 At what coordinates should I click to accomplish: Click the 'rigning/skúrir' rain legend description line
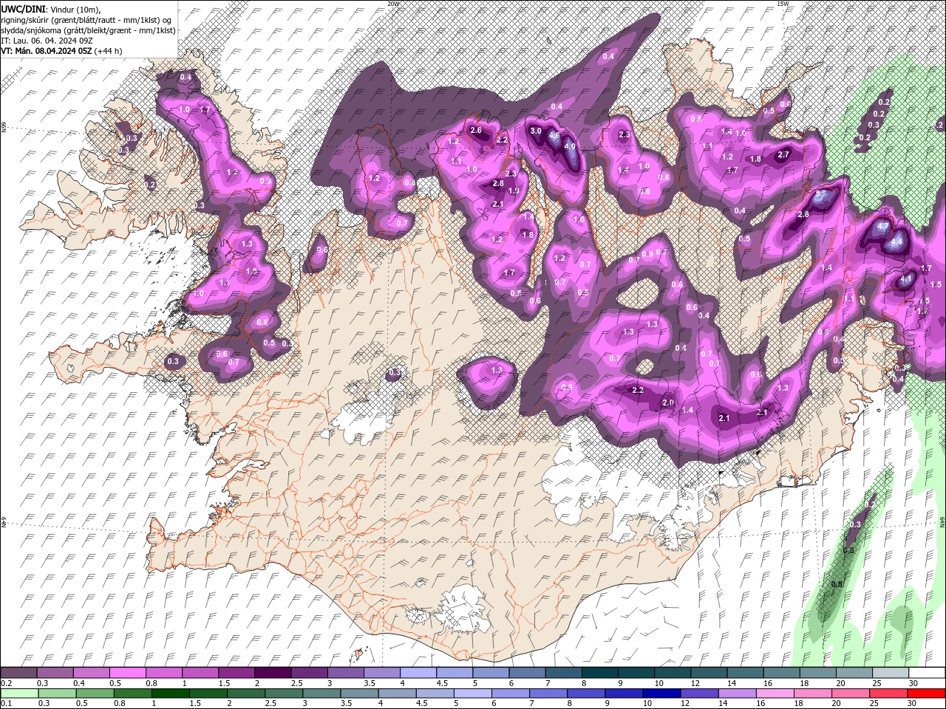click(x=86, y=19)
